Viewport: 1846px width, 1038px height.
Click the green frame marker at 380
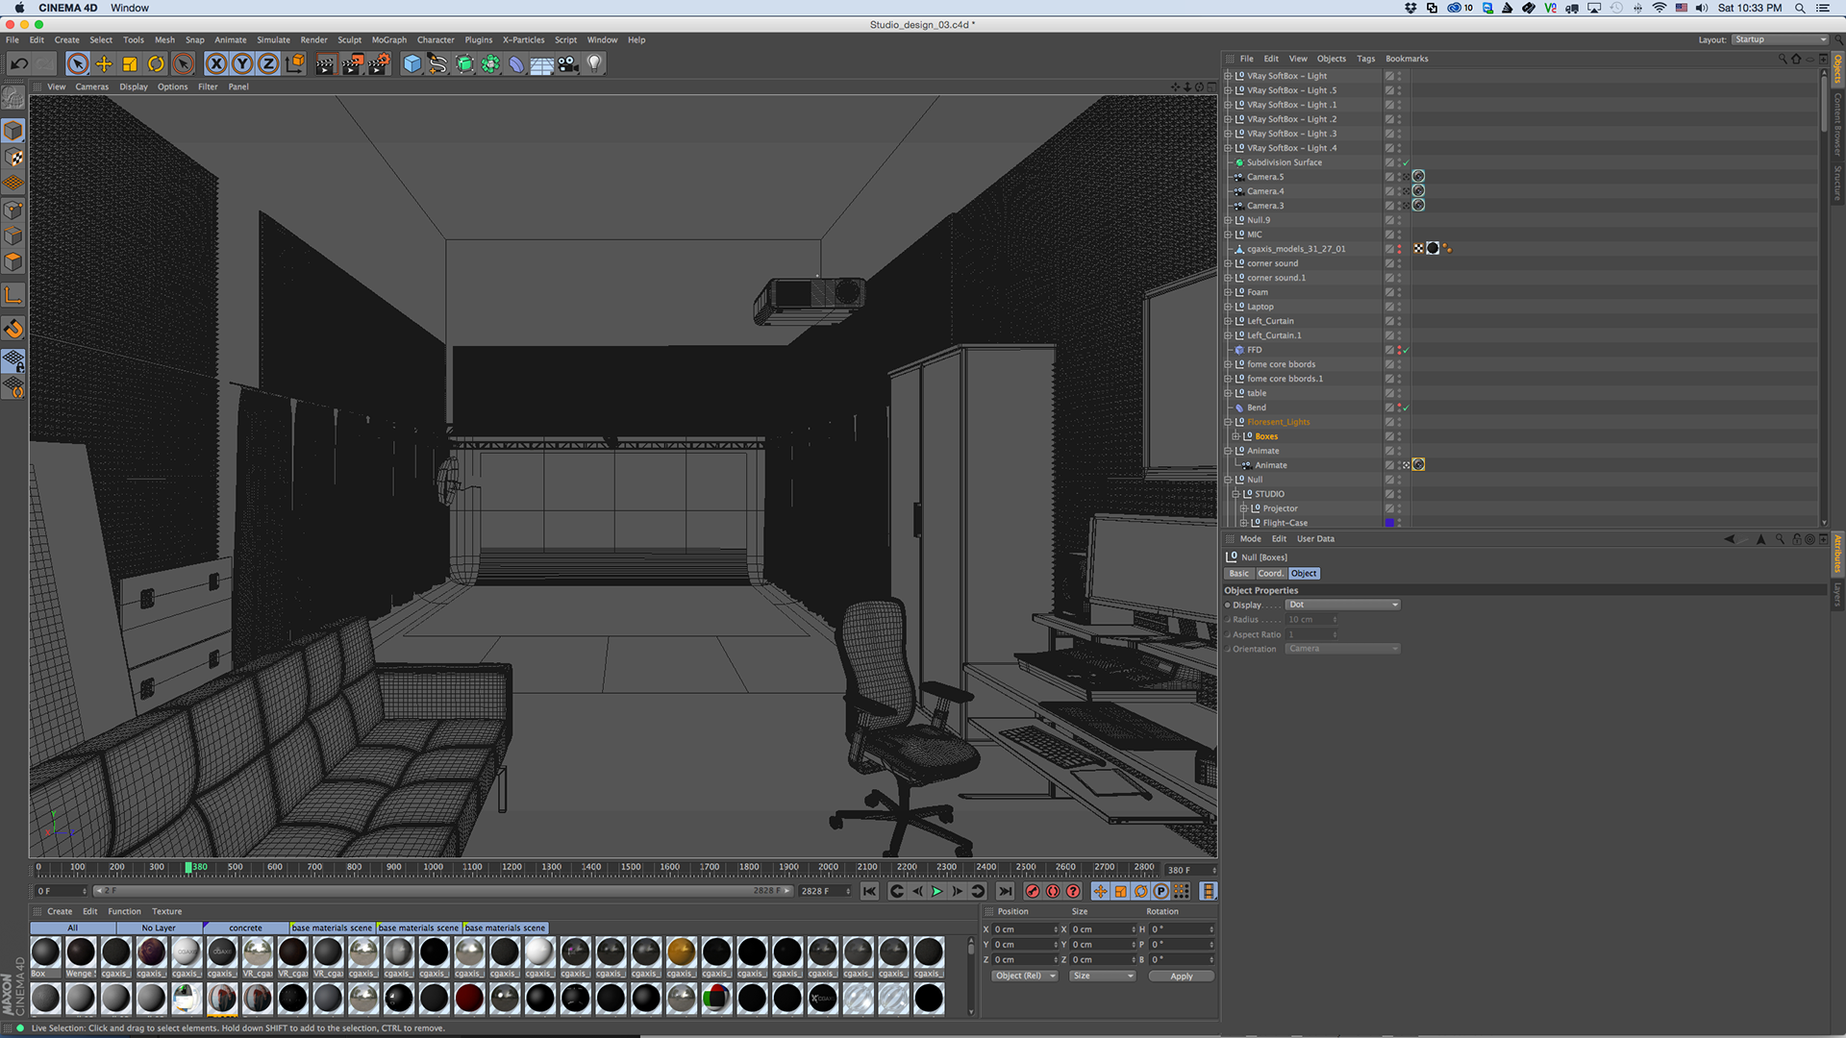188,867
